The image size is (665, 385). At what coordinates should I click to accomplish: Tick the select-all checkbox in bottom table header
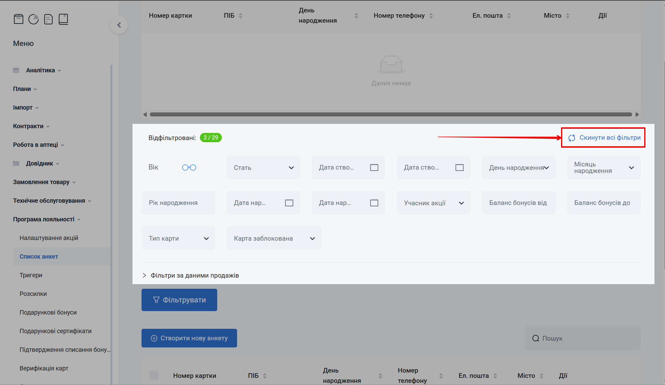point(154,375)
